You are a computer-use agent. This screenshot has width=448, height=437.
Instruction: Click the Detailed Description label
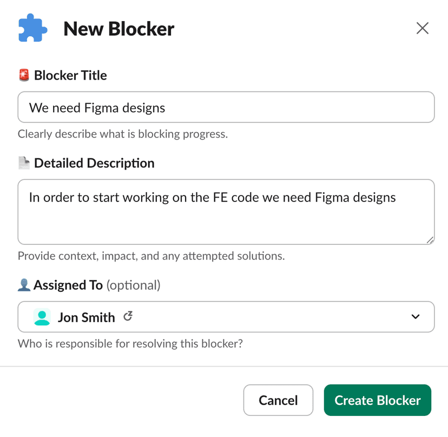coord(94,163)
